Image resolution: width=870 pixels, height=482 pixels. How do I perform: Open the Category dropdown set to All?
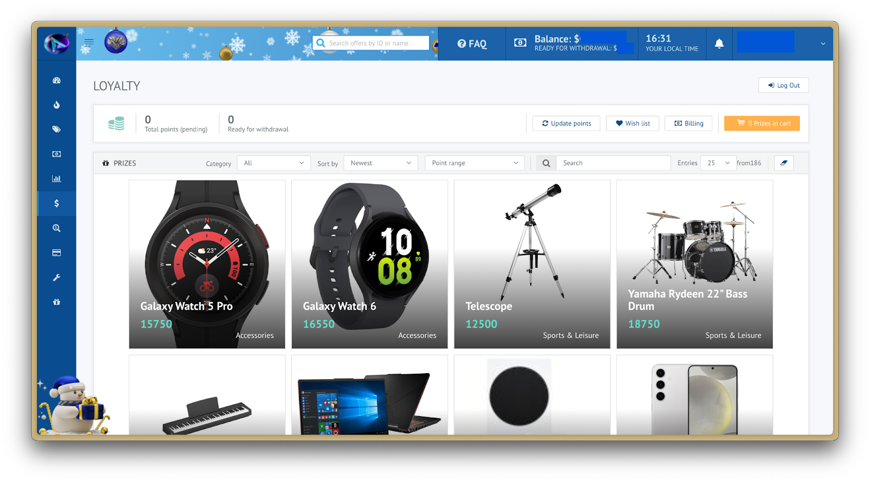(x=274, y=163)
